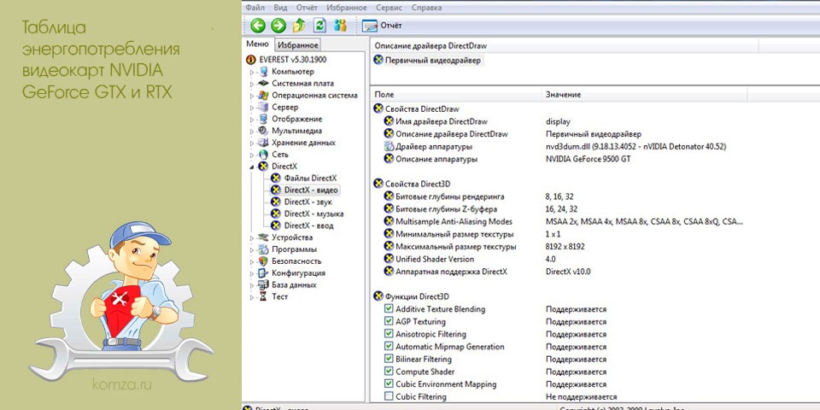Viewport: 820px width, 410px height.
Task: Open DirectX - музыка tree item
Action: [x=307, y=214]
